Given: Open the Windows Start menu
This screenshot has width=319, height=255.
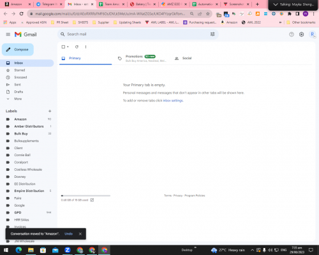Looking at the screenshot, I should (x=6, y=250).
